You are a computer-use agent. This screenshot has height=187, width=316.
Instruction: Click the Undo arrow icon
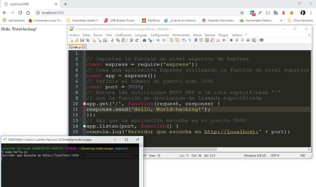[131, 40]
